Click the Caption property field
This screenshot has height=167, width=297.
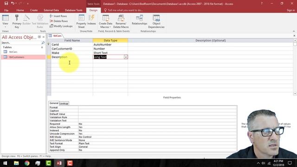[x=157, y=111]
